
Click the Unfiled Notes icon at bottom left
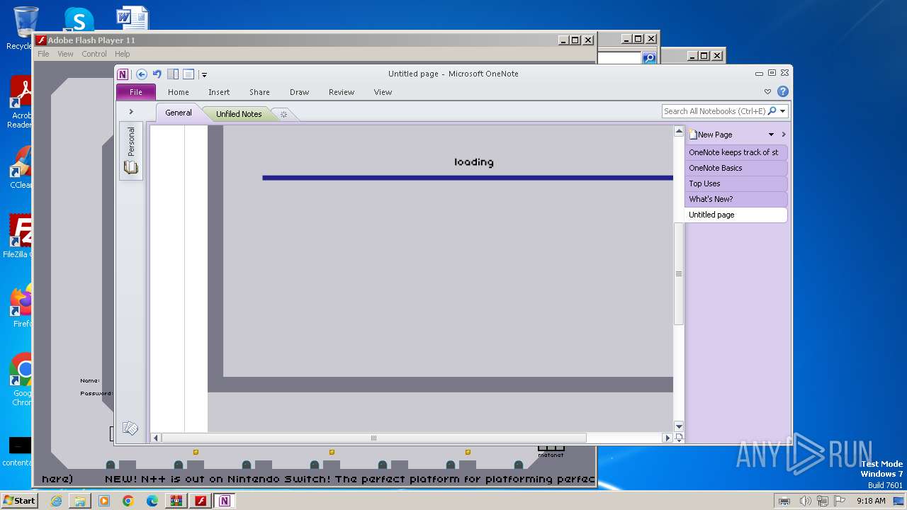[x=130, y=428]
